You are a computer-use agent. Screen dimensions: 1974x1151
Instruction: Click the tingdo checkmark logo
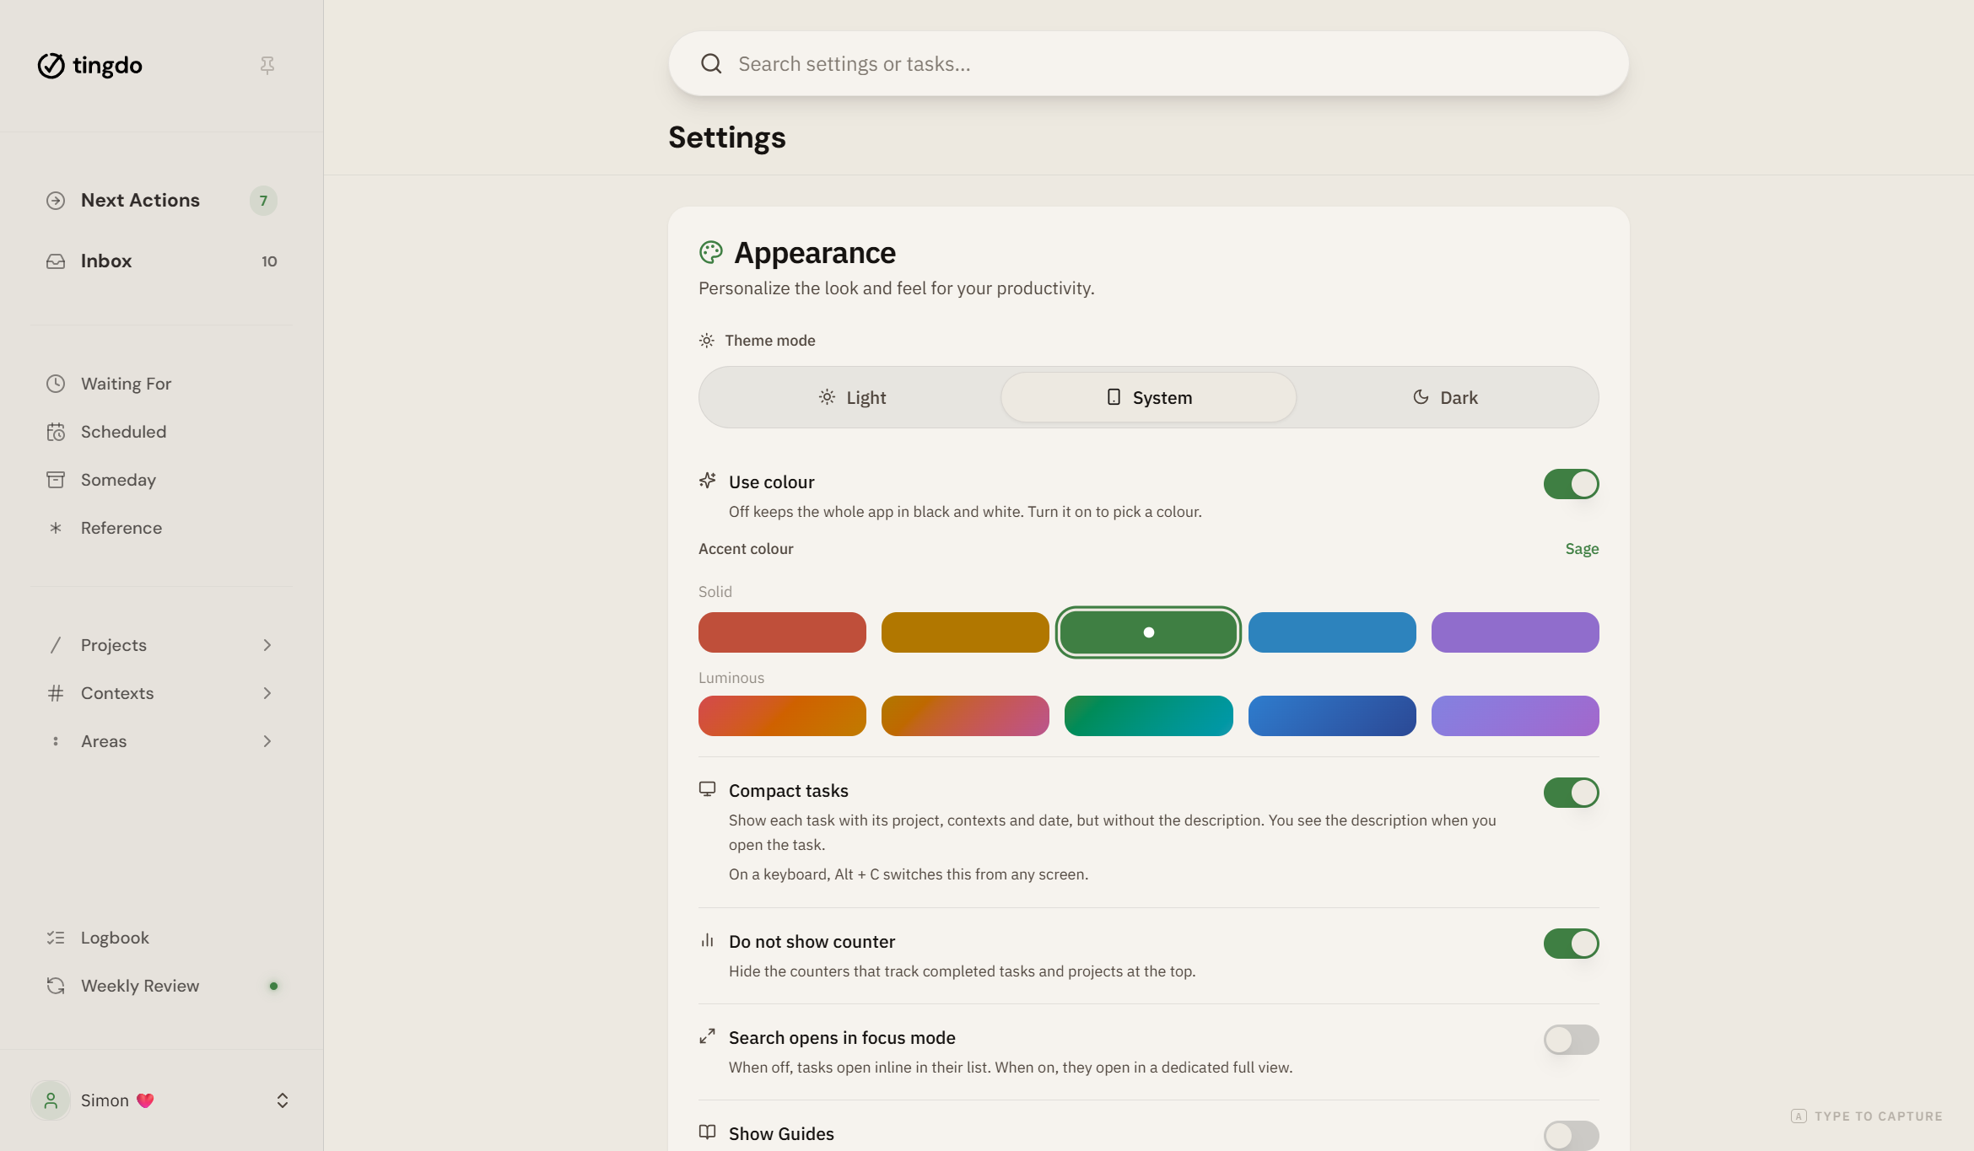point(51,65)
